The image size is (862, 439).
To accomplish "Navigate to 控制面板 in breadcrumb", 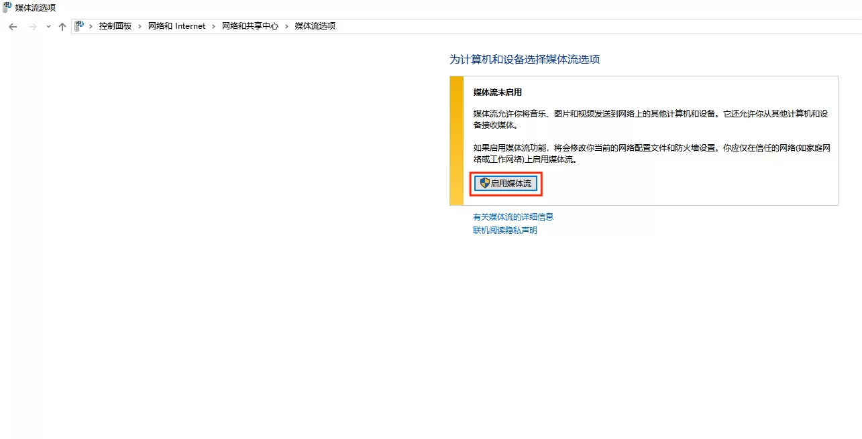I will pyautogui.click(x=115, y=26).
